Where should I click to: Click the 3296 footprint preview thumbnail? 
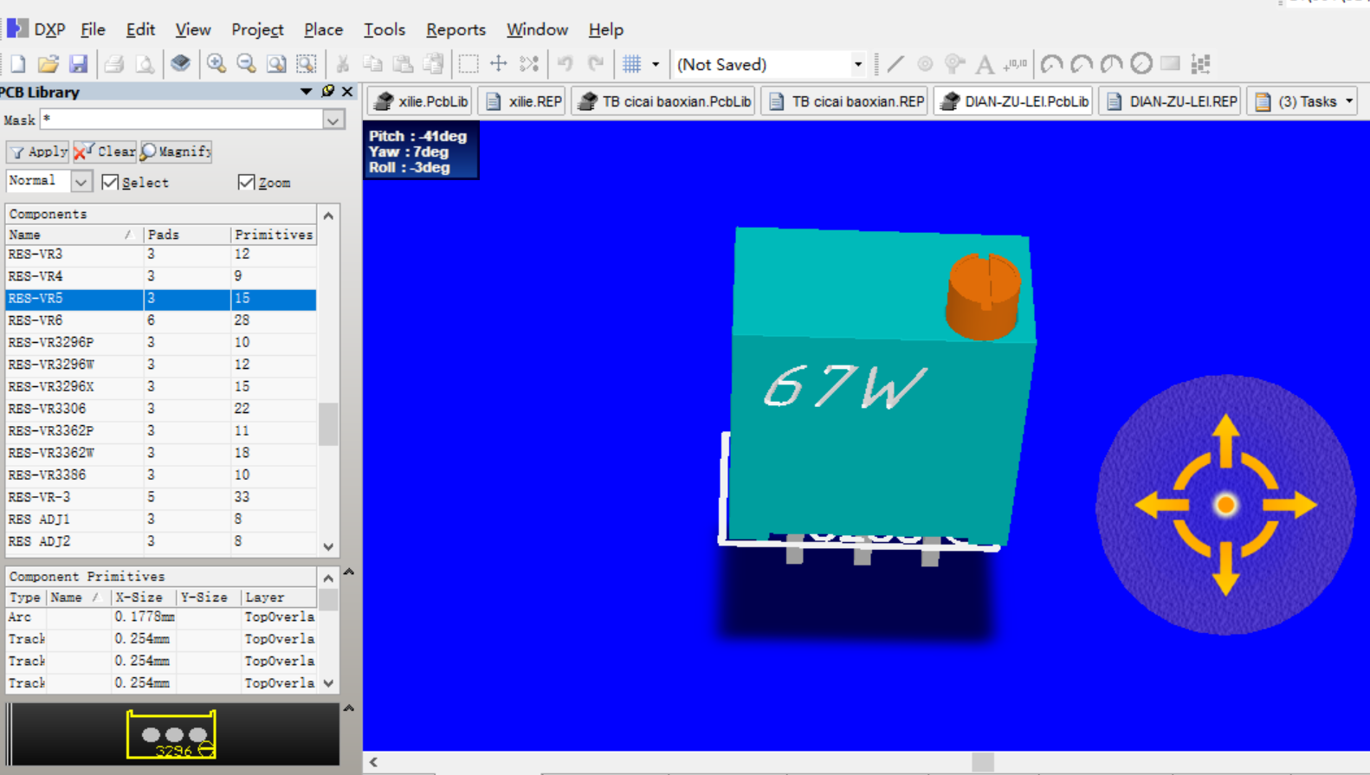click(171, 734)
